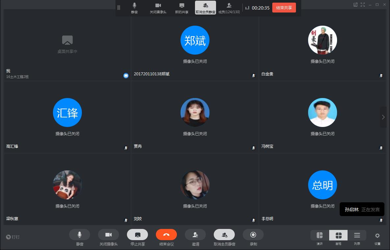
Task: Turn off the camera from the bottom toolbar
Action: tap(108, 235)
